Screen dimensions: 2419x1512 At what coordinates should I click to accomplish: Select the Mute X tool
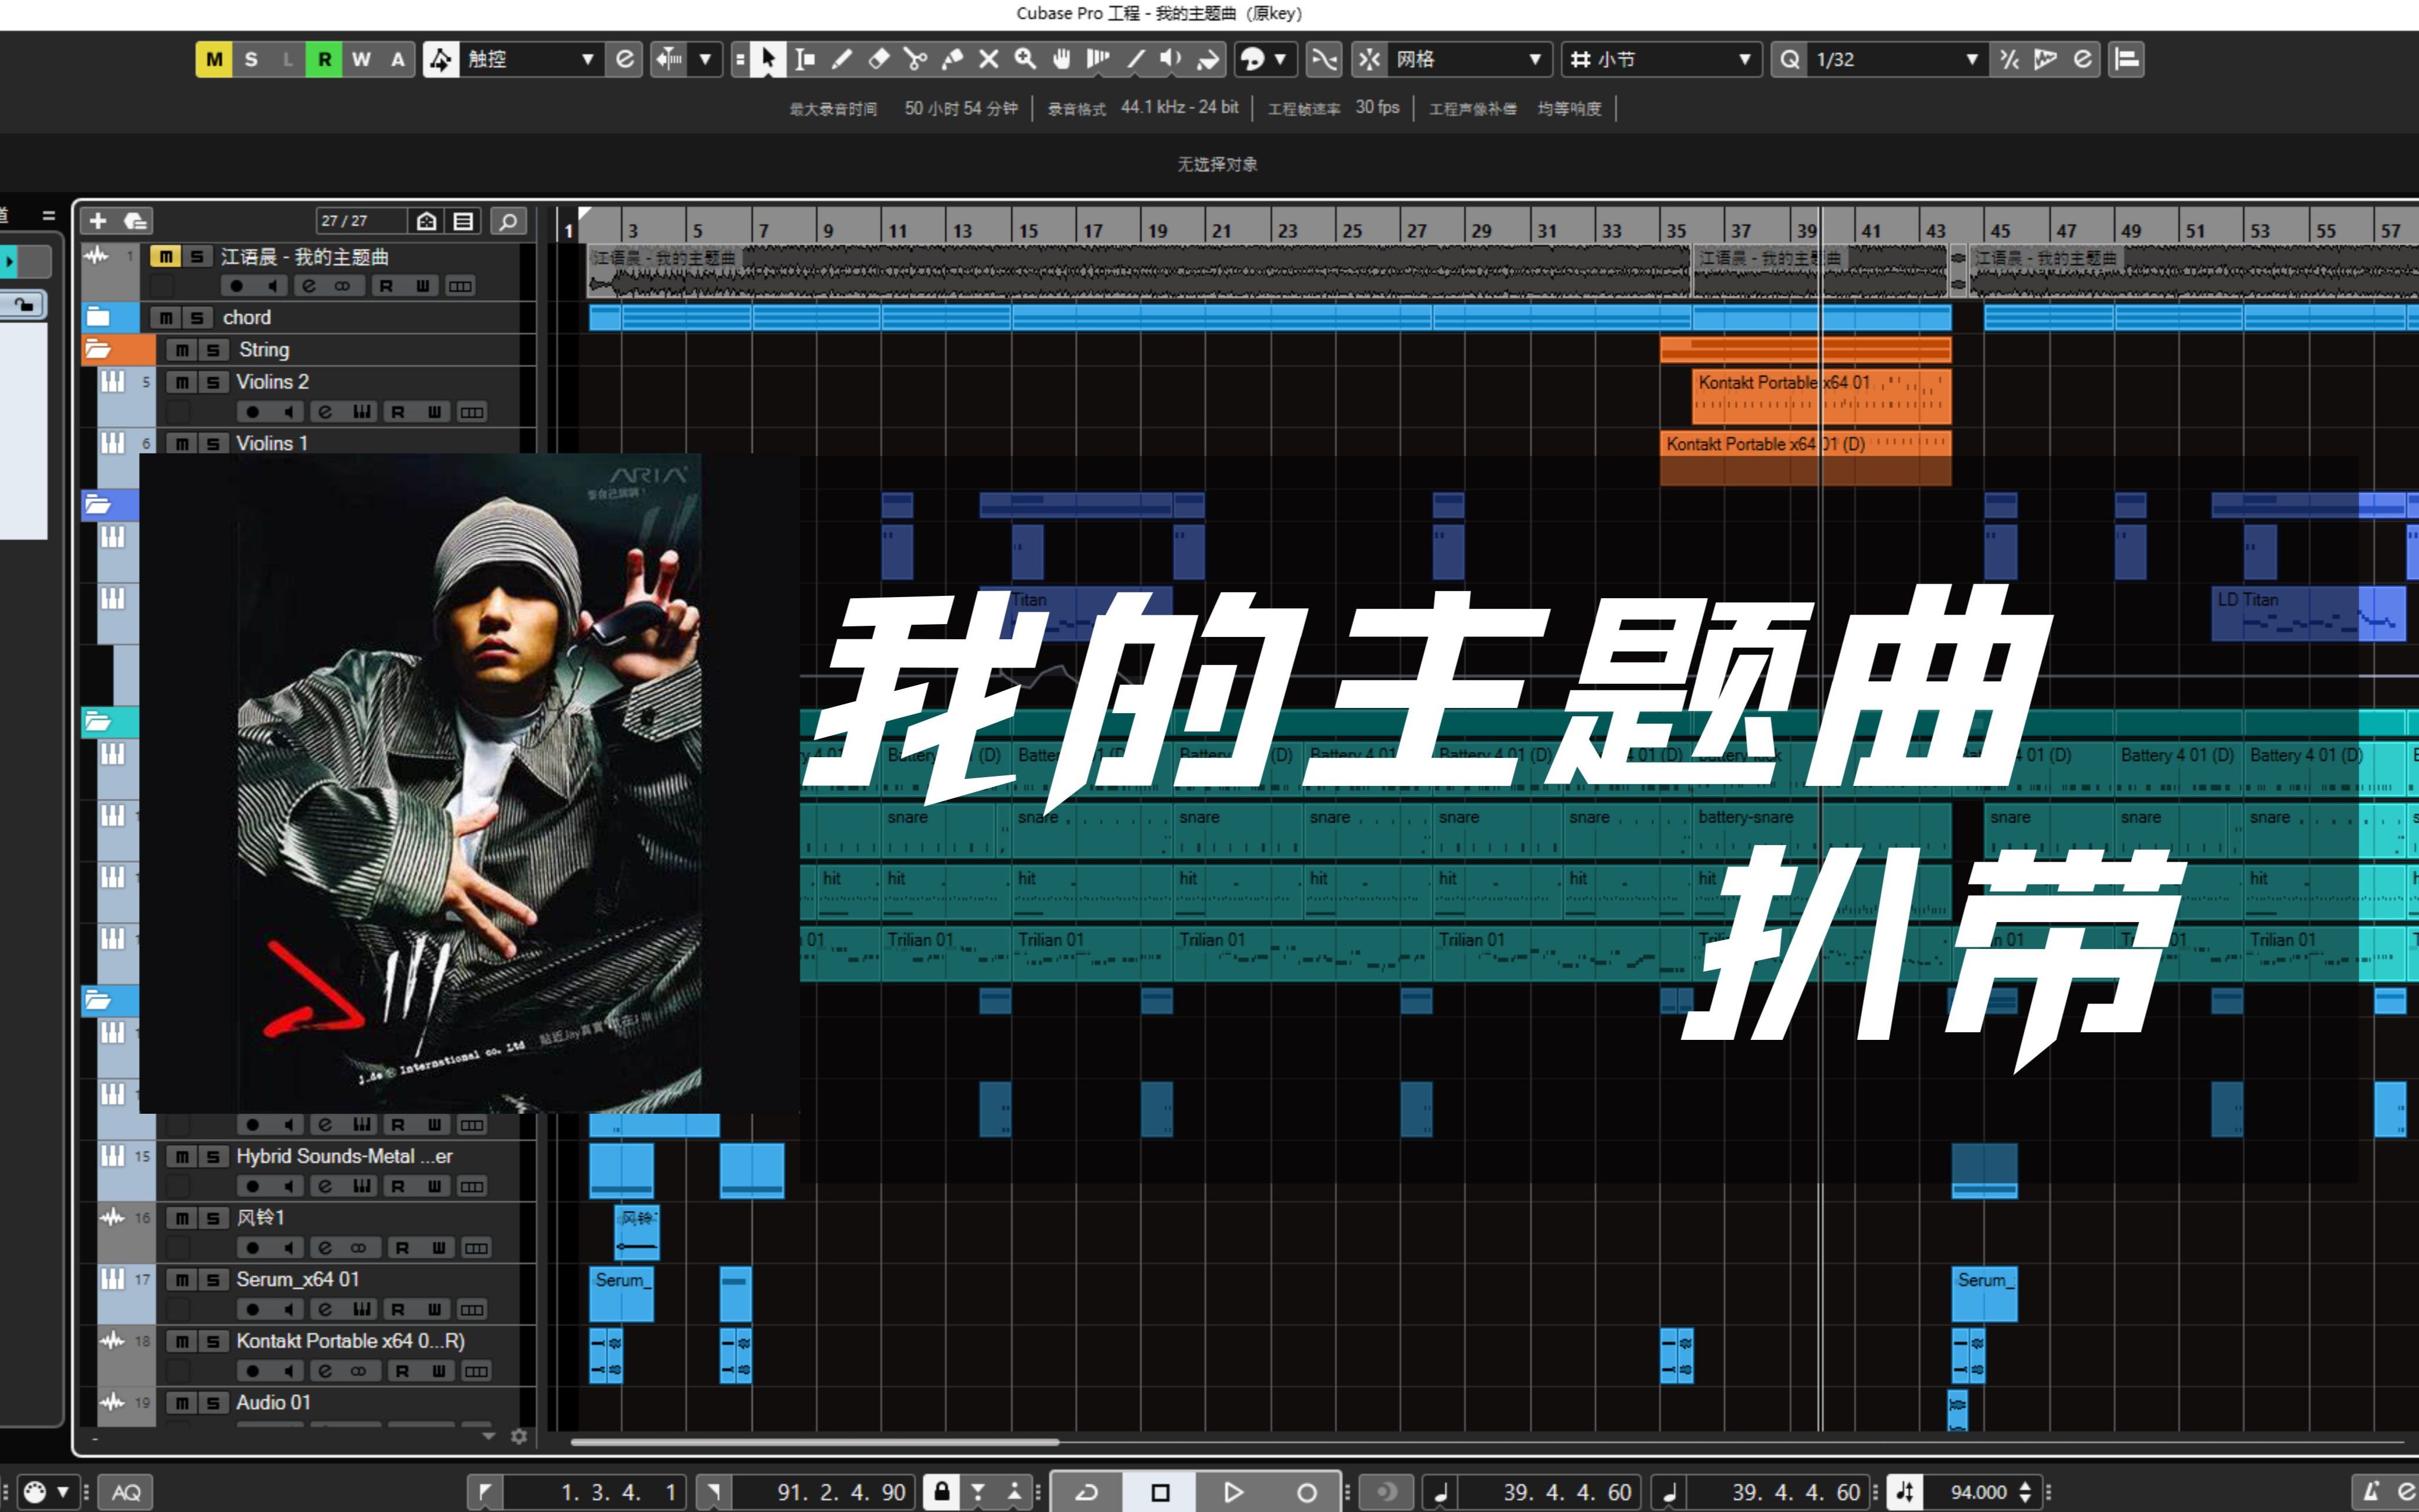(989, 59)
